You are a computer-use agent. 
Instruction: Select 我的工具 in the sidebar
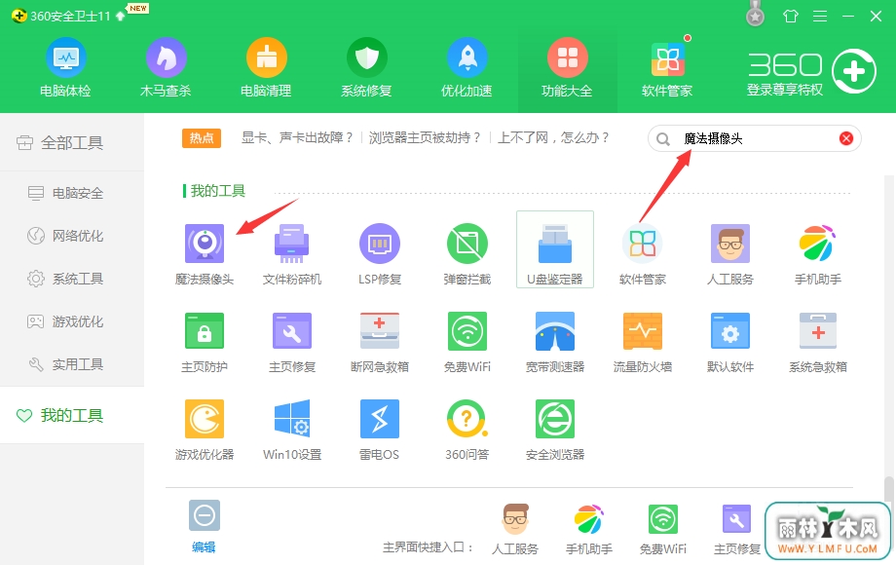72,415
